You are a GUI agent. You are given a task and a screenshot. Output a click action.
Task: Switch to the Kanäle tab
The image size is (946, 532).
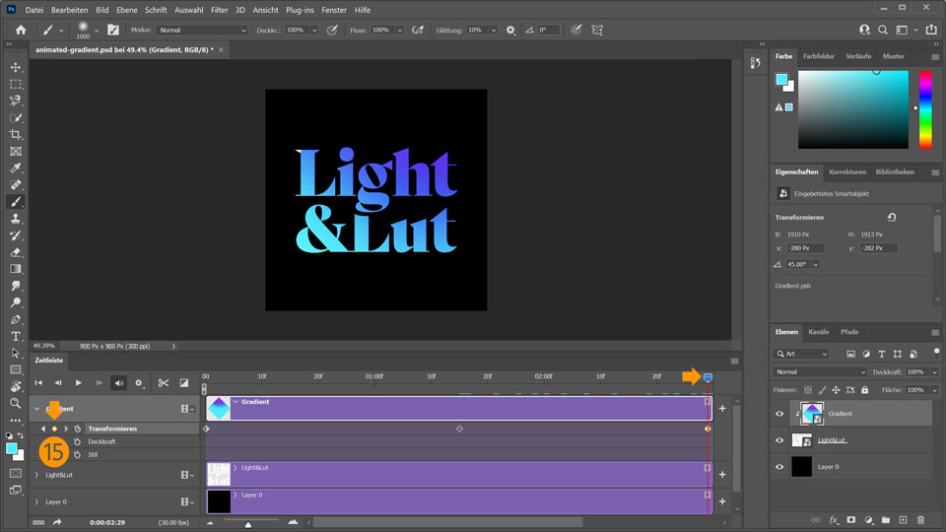pos(818,332)
